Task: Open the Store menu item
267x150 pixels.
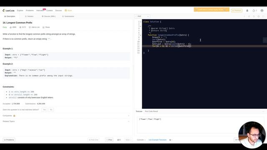Action: pyautogui.click(x=68, y=10)
